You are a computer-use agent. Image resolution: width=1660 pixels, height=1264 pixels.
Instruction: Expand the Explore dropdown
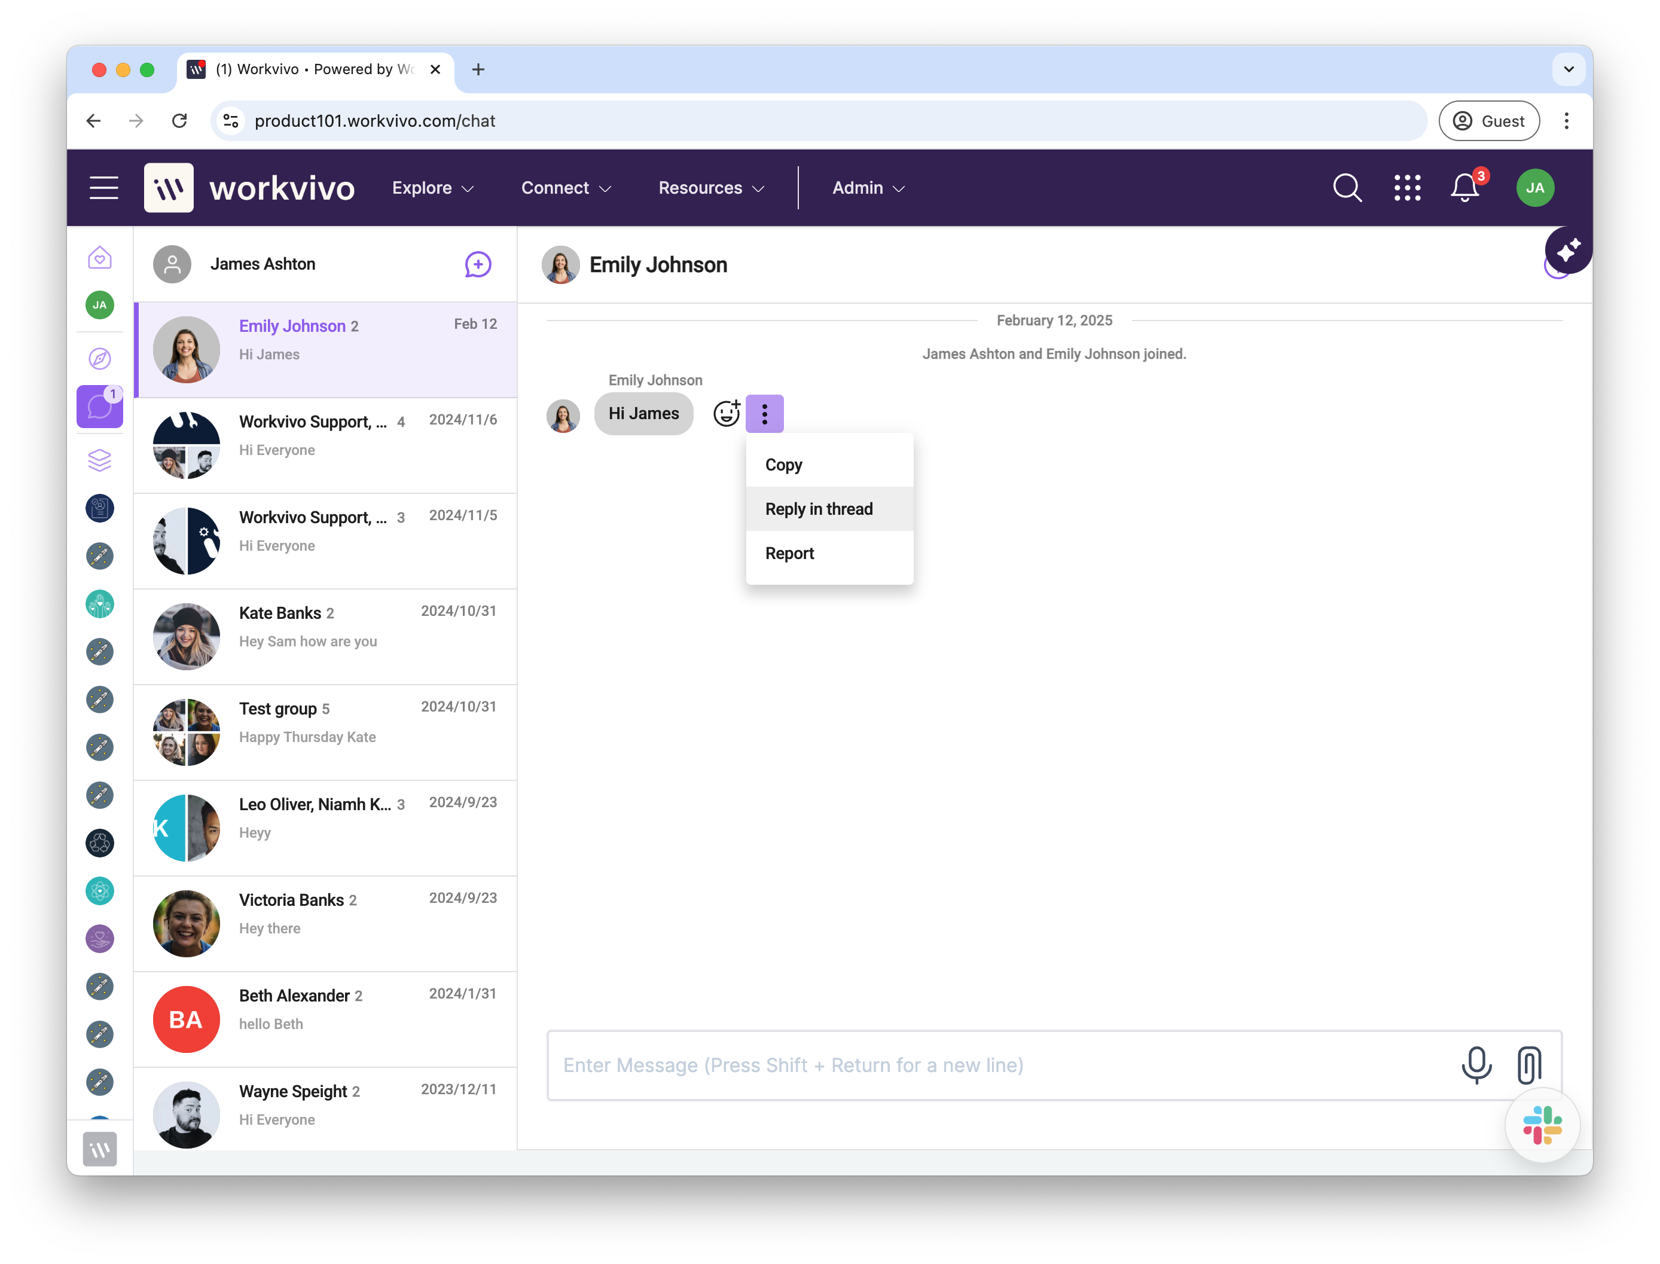coord(433,188)
